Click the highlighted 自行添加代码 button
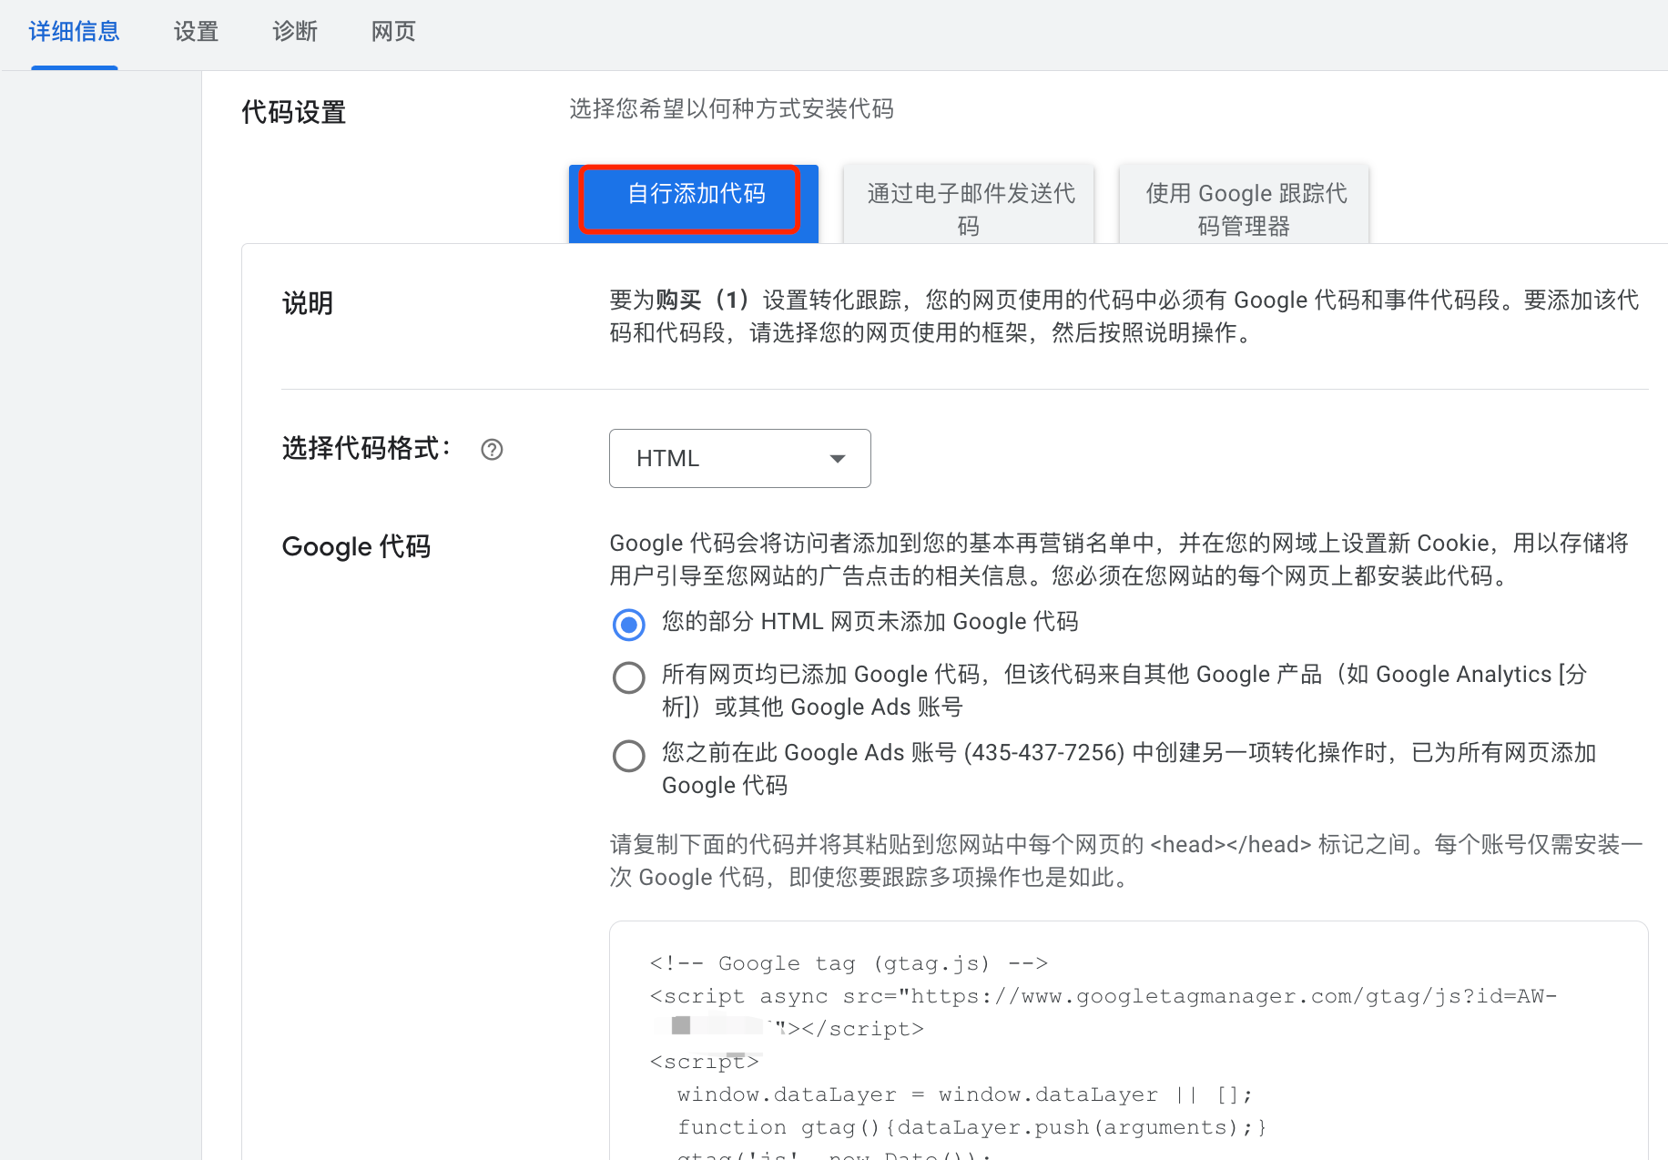This screenshot has width=1668, height=1160. (694, 198)
